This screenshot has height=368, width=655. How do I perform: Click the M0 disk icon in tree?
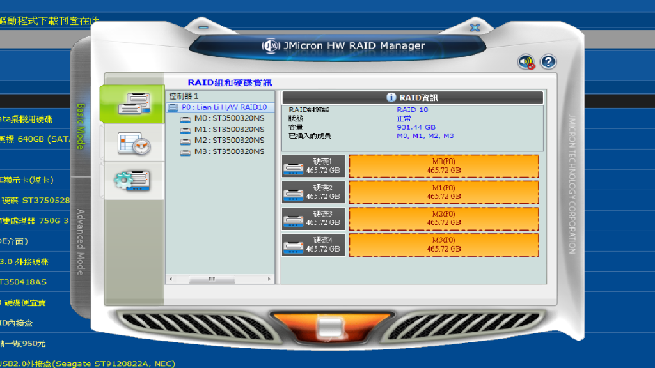185,119
